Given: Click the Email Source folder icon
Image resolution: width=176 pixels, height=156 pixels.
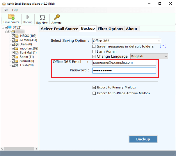Looking at the screenshot, I should (x=11, y=17).
